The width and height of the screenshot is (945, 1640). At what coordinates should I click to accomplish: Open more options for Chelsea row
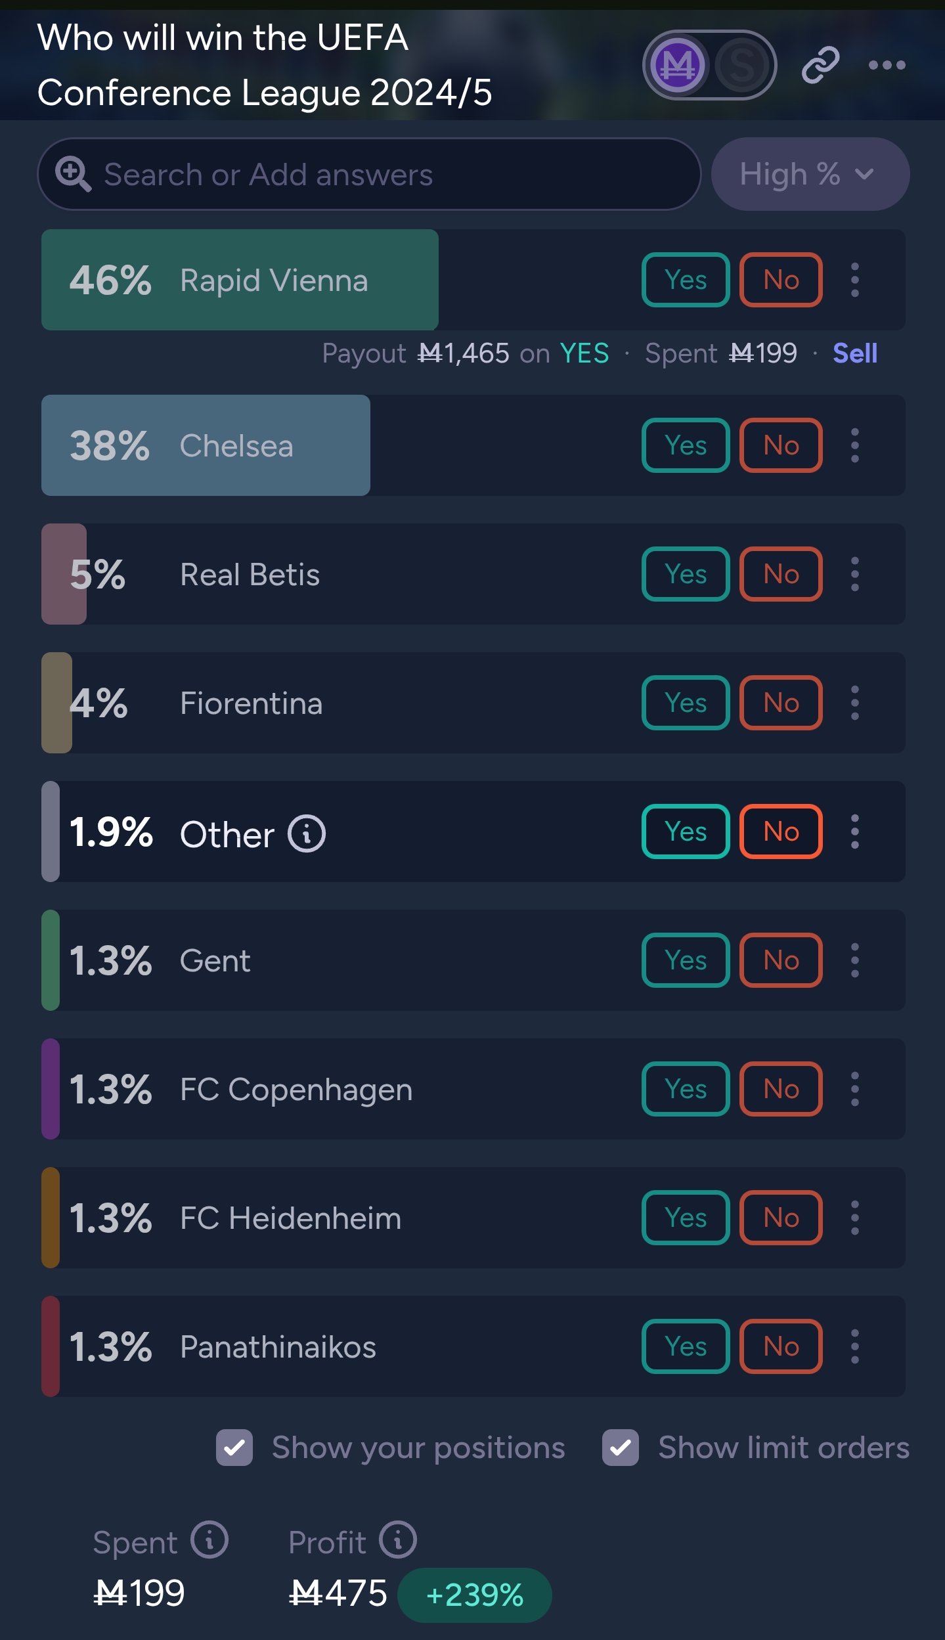[854, 445]
